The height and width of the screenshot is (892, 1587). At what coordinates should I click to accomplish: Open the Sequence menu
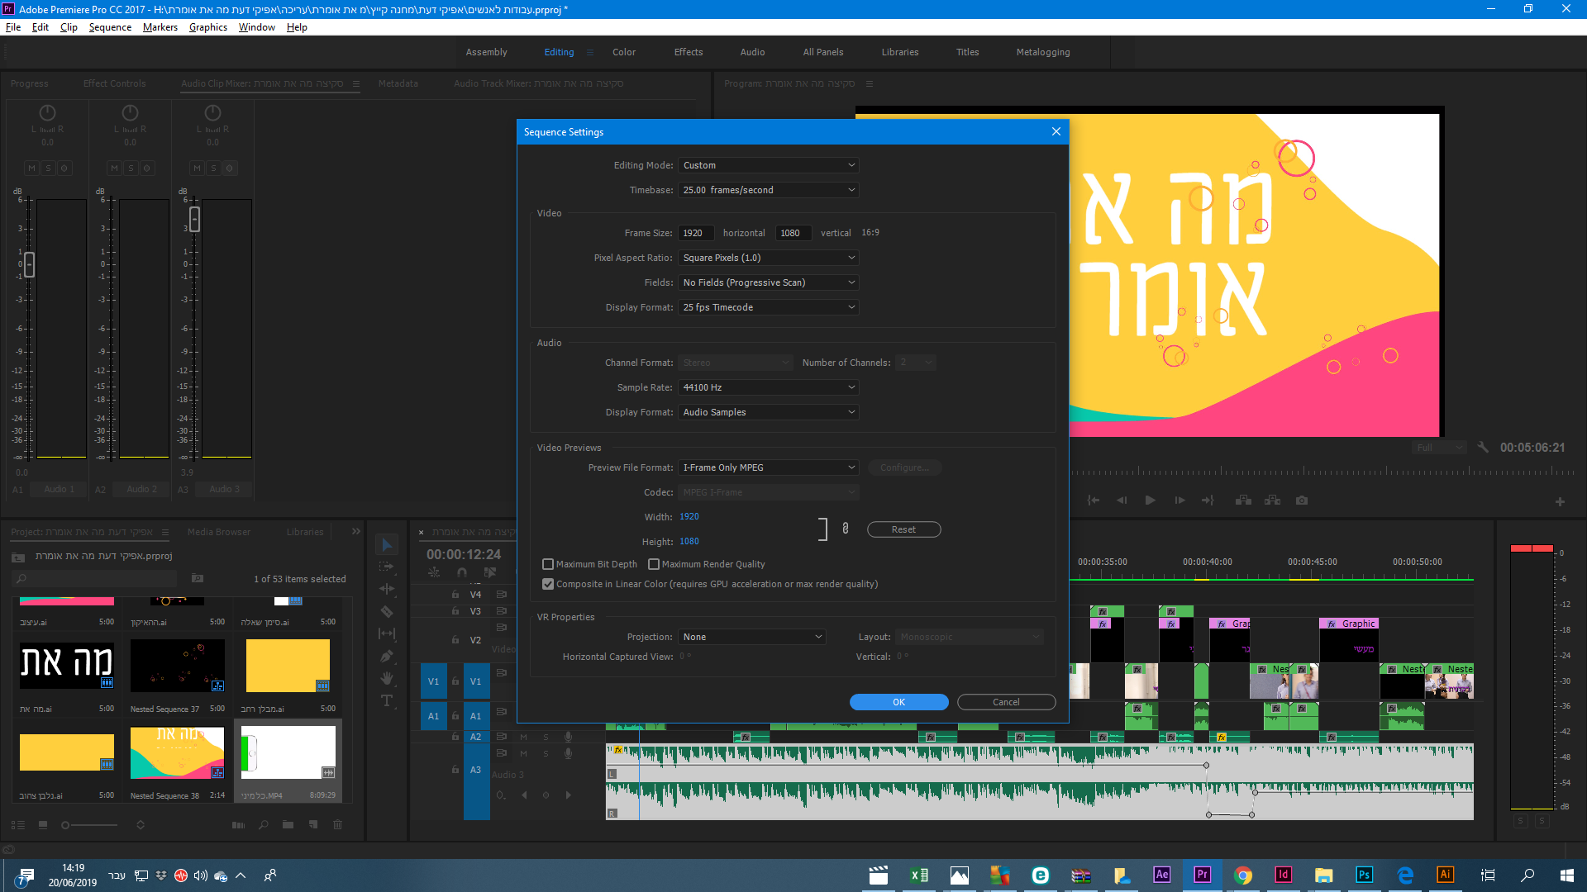click(x=110, y=27)
